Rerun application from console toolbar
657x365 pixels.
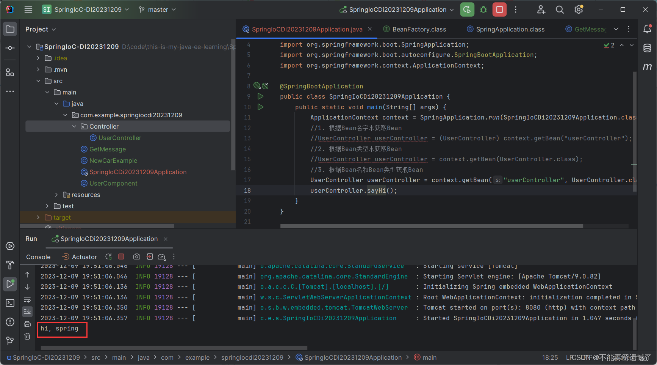point(109,257)
